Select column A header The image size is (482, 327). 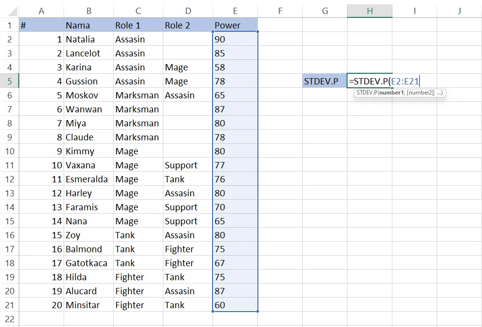41,11
